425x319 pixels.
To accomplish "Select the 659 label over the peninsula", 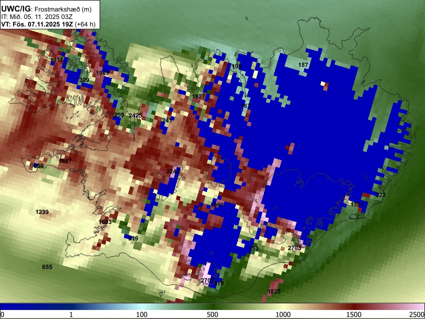I will coord(38,166).
